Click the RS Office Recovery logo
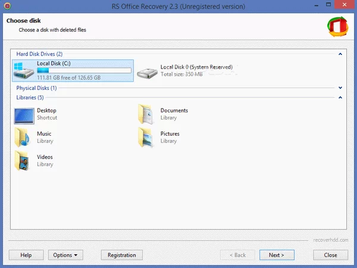Viewport: 357px width, 268px height. point(337,26)
